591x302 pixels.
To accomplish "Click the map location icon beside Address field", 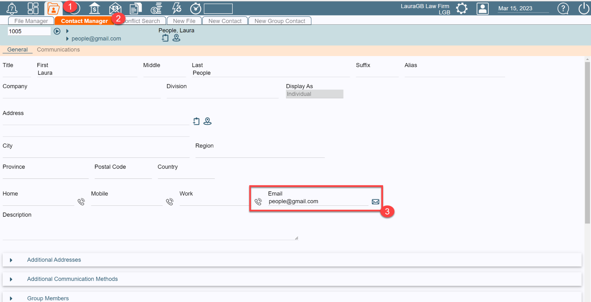I will [x=208, y=121].
